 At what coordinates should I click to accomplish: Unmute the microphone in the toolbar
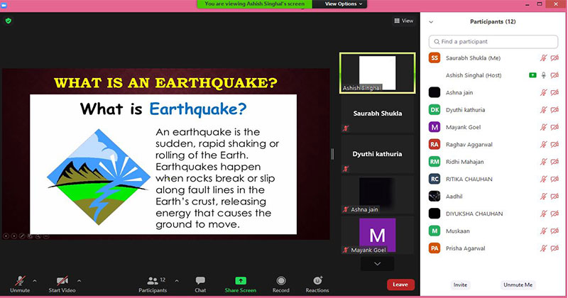click(x=20, y=280)
